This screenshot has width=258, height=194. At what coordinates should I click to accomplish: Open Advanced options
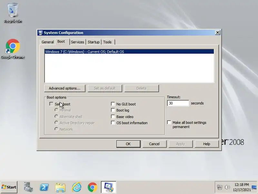(65, 88)
